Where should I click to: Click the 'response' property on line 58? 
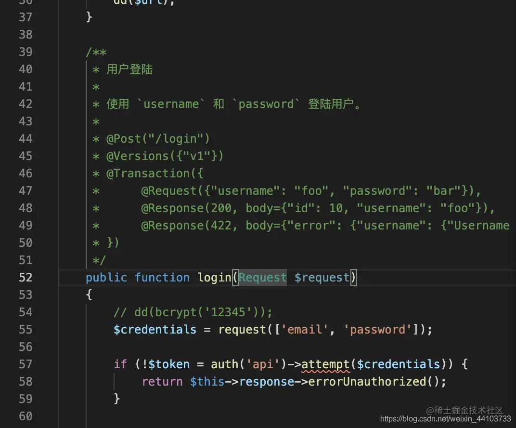click(267, 382)
